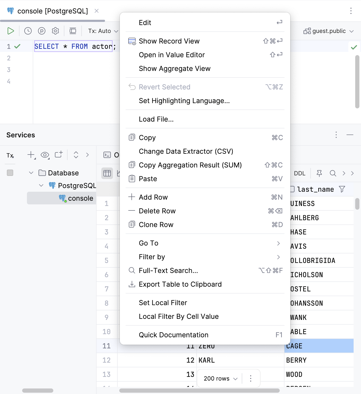
Task: Select Show Record View in context menu
Action: tap(169, 41)
